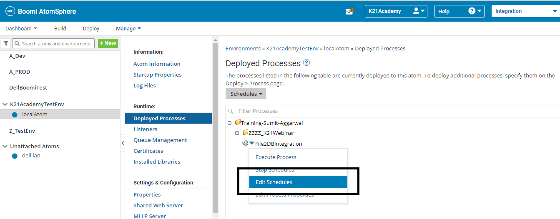Viewport: 560px width, 219px height.
Task: Open the Certificates link
Action: [148, 151]
